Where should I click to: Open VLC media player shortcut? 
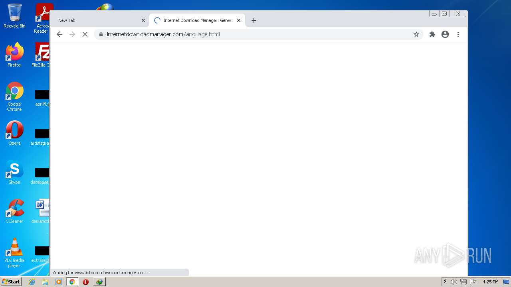click(x=14, y=253)
